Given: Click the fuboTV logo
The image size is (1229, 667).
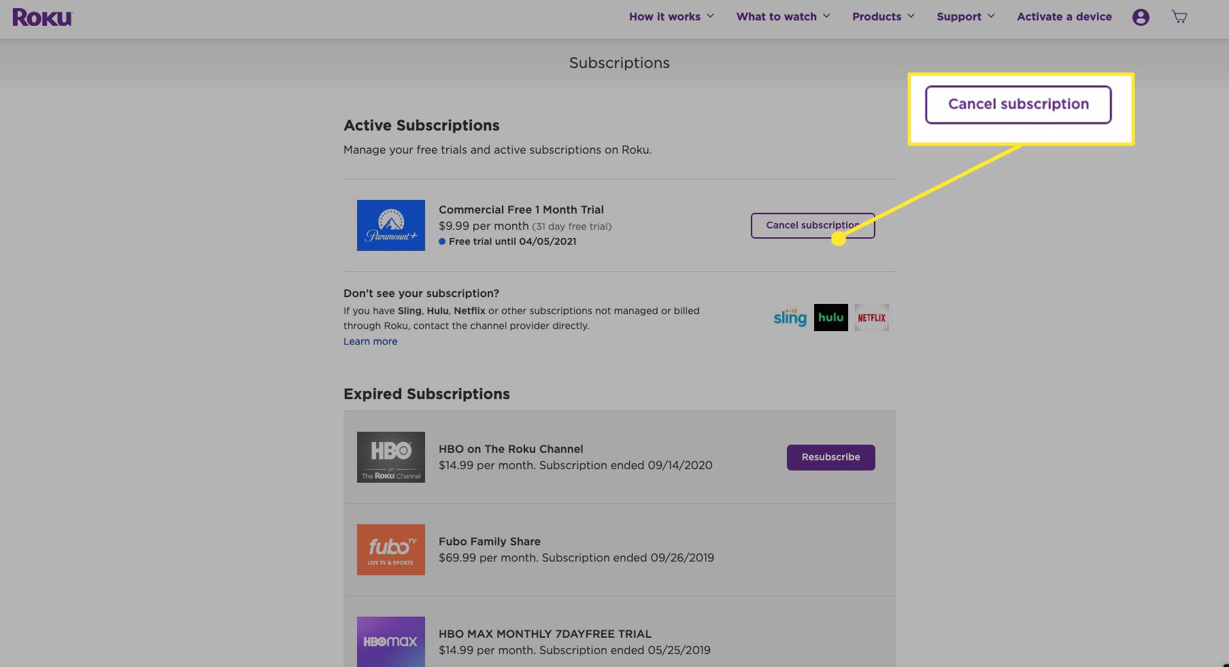Looking at the screenshot, I should tap(391, 549).
